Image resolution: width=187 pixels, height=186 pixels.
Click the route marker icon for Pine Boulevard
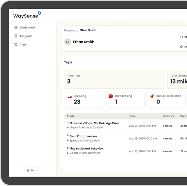(68, 151)
